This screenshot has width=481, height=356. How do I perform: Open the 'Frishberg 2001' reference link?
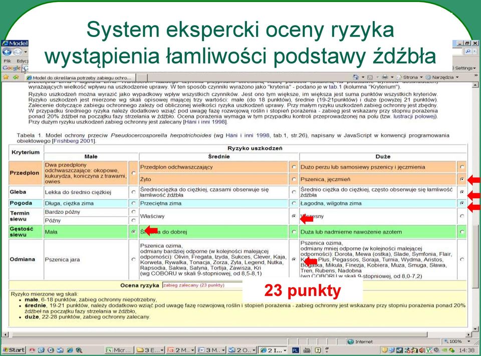[x=74, y=141]
